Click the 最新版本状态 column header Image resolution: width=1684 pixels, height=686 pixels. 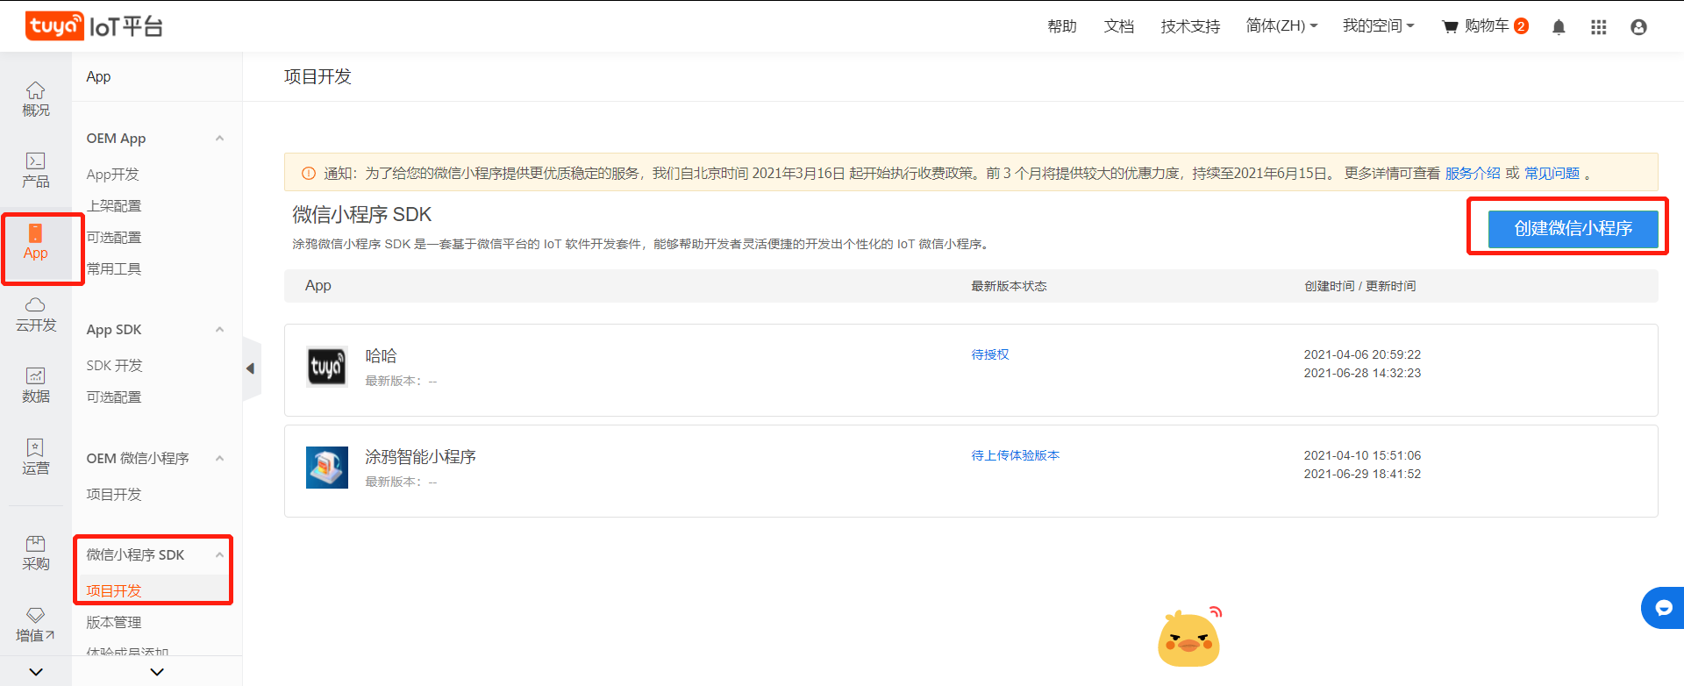pyautogui.click(x=1009, y=286)
